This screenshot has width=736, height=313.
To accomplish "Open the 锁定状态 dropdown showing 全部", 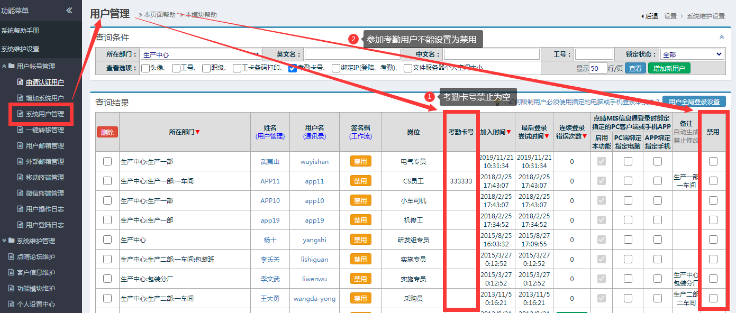I will [692, 54].
